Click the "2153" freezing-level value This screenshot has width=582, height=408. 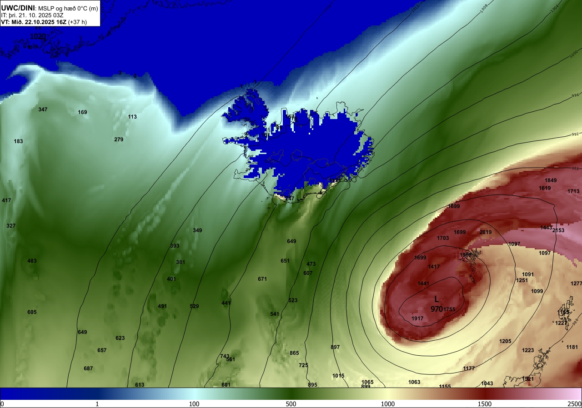[558, 230]
